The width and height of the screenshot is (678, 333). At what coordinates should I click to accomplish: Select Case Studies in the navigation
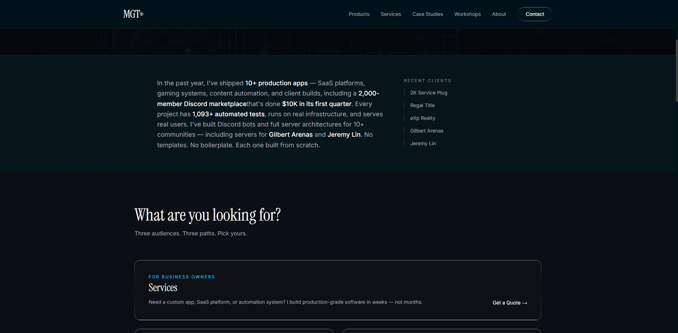click(427, 14)
